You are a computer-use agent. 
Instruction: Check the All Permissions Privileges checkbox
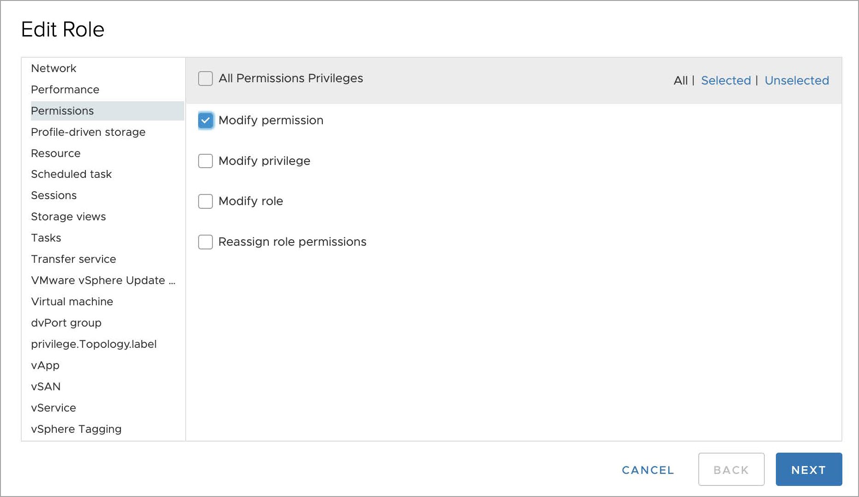[x=206, y=79]
